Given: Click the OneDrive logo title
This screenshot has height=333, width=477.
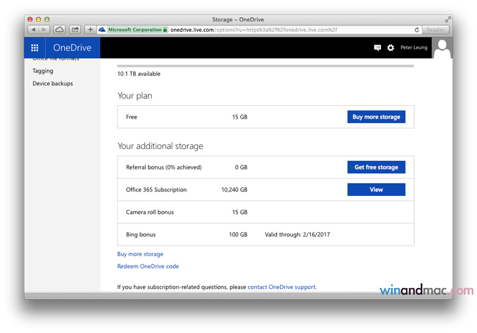Looking at the screenshot, I should 72,48.
